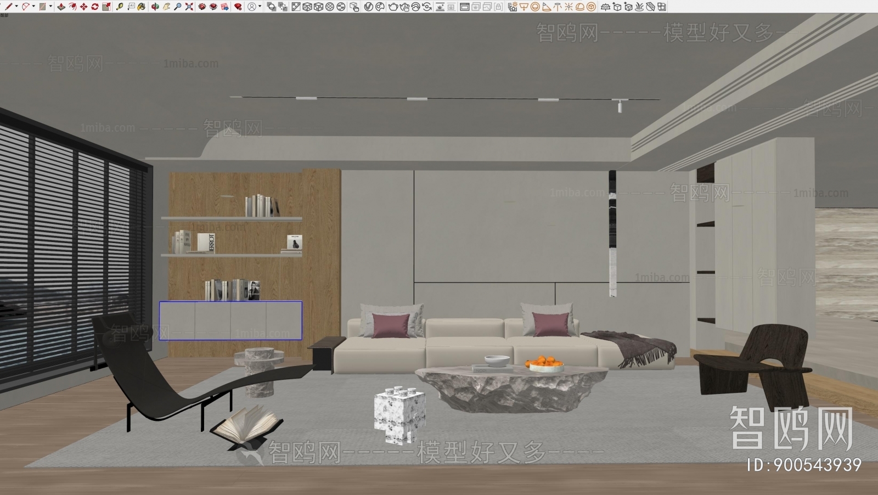This screenshot has width=878, height=495.
Task: Select the Rotate tool
Action: 95,7
